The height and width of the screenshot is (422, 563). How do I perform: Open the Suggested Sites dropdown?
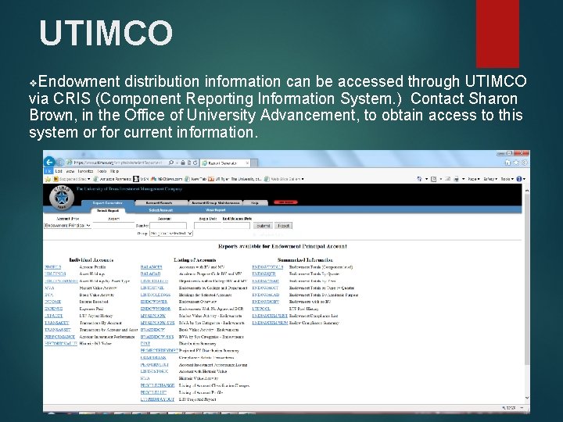(71, 179)
